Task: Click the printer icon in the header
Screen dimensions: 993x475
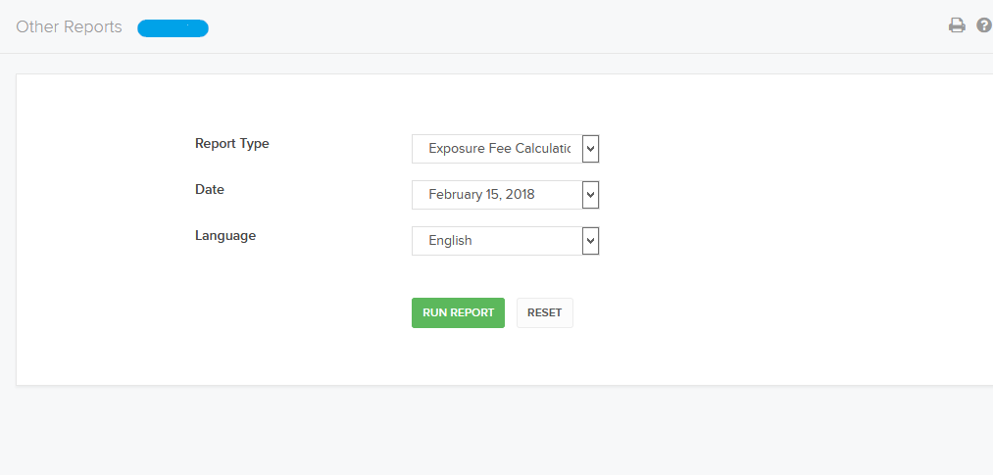Action: click(x=957, y=25)
